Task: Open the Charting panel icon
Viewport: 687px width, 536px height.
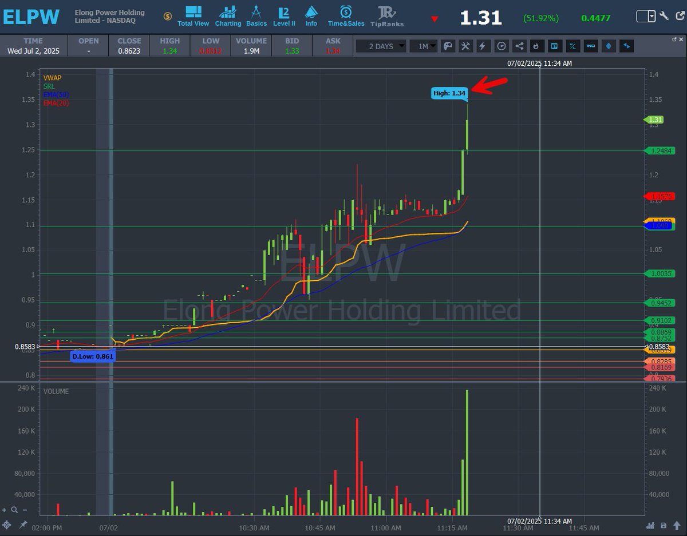Action: point(228,15)
